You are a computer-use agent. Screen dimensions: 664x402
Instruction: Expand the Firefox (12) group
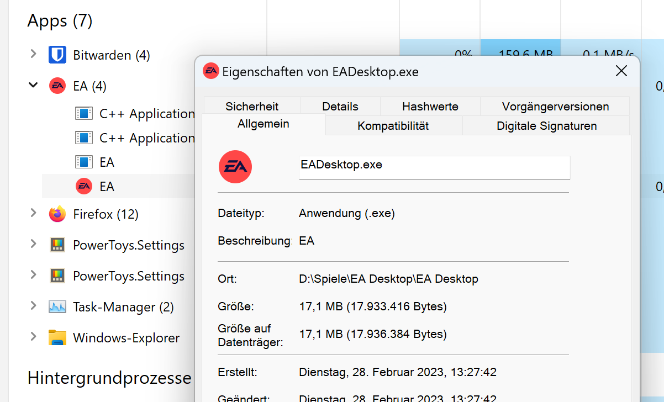(x=33, y=213)
